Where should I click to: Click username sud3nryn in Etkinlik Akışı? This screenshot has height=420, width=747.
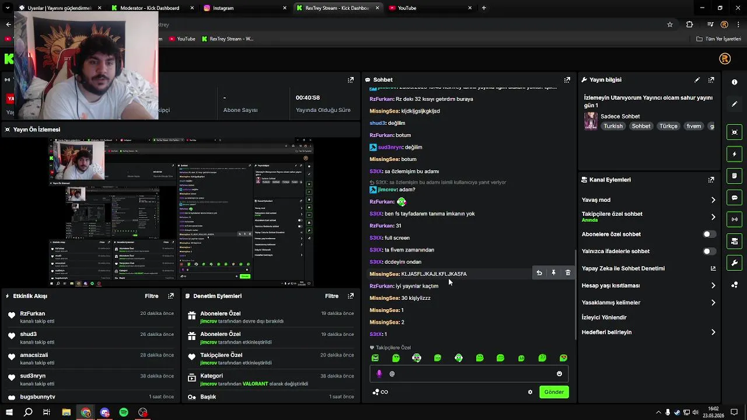33,376
